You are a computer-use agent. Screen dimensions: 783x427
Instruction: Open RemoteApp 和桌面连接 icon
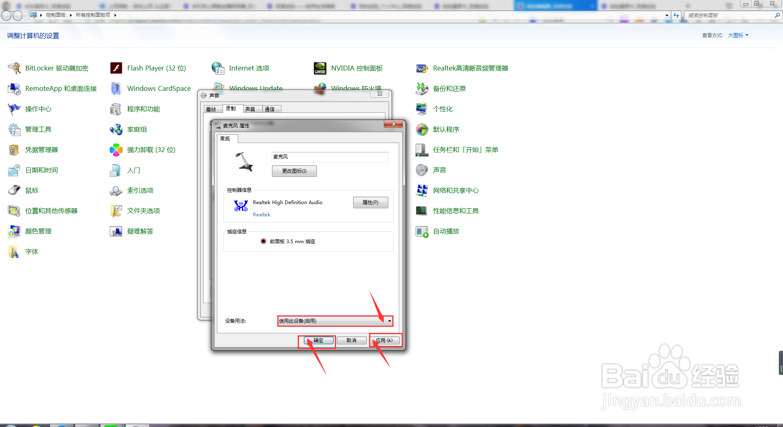point(14,88)
